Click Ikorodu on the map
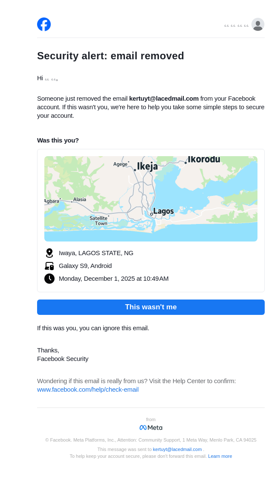 tap(204, 160)
